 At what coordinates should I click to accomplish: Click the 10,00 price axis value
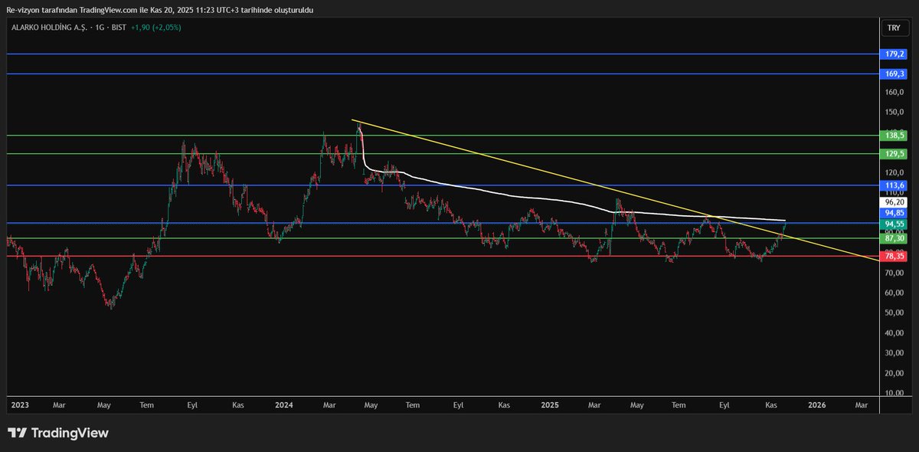[x=894, y=393]
